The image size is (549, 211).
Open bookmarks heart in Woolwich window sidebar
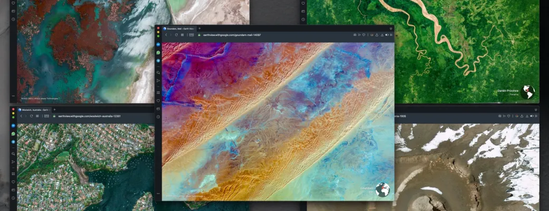(13, 182)
